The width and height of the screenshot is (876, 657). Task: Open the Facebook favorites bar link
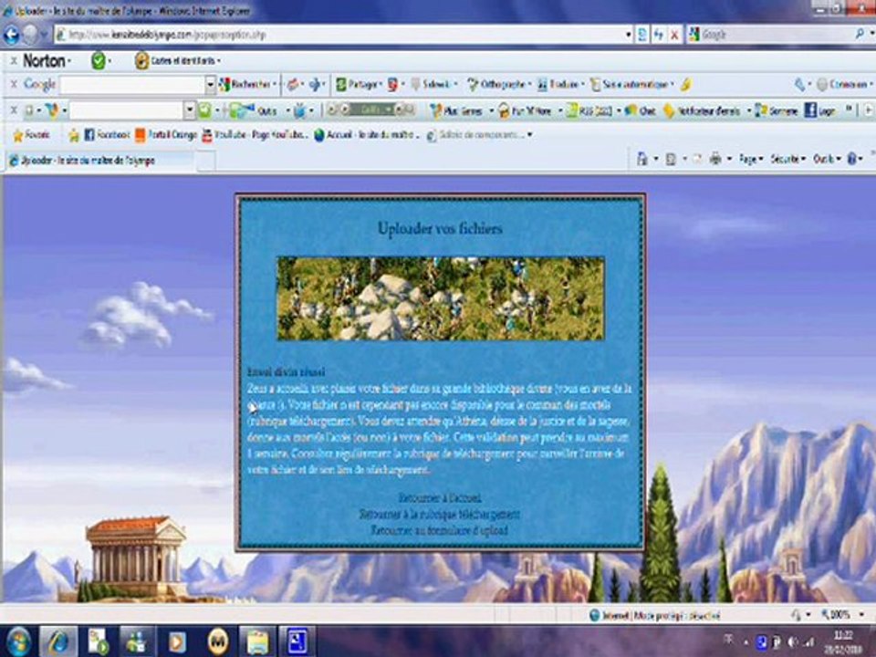[x=108, y=135]
